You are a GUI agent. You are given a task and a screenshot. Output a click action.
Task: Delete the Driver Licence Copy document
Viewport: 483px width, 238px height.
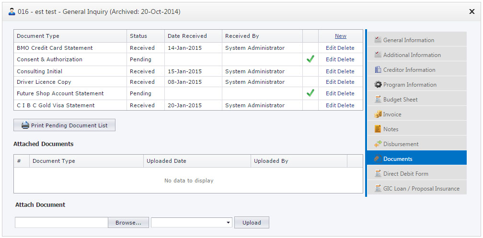[x=346, y=82]
